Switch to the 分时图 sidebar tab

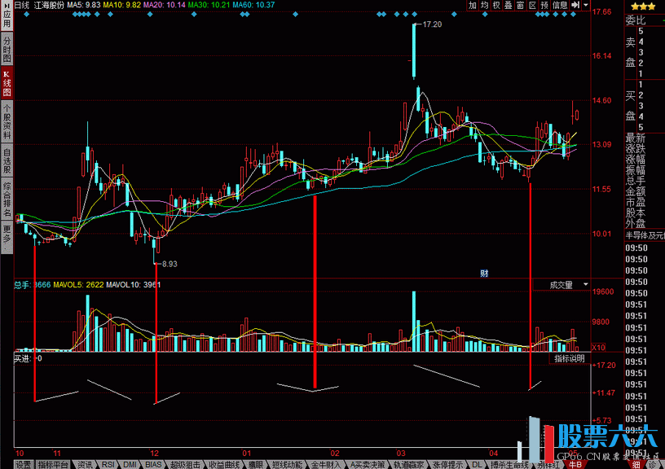coord(7,49)
